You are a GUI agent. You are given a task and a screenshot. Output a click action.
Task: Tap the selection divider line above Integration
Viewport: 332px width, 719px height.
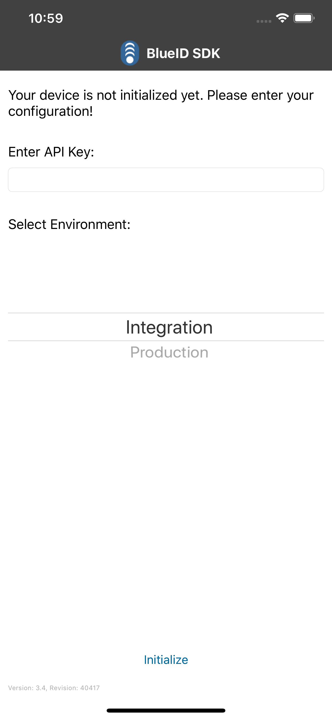[166, 313]
